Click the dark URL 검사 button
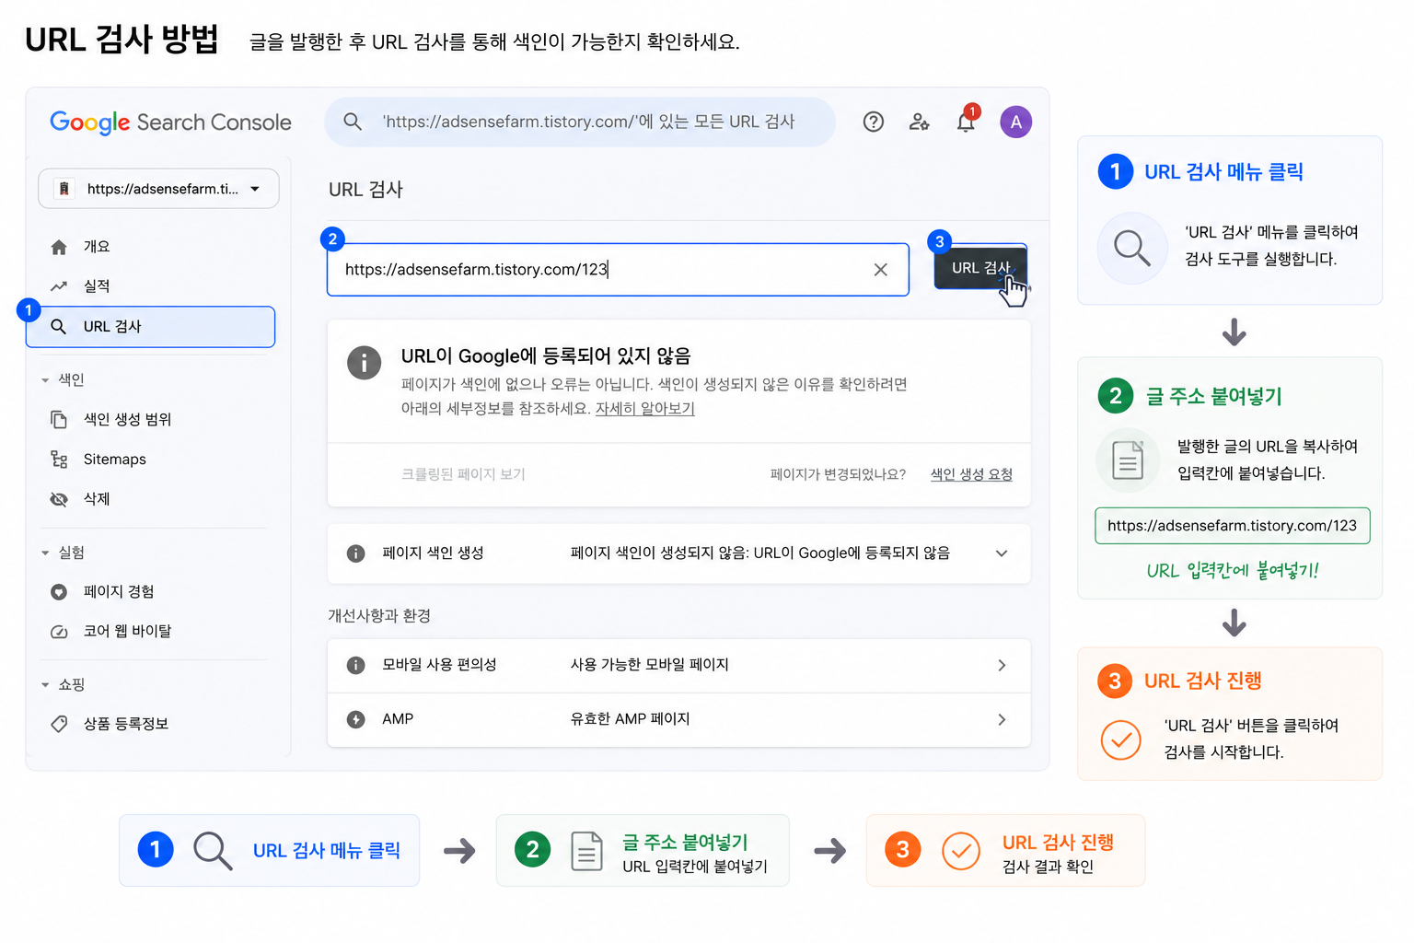The height and width of the screenshot is (943, 1414). (980, 268)
